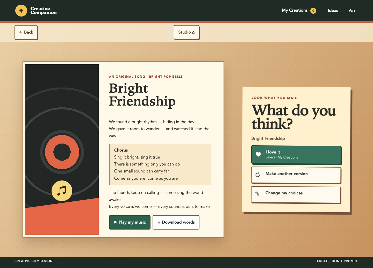Image resolution: width=373 pixels, height=268 pixels.
Task: Go back with the Back button
Action: click(x=26, y=32)
